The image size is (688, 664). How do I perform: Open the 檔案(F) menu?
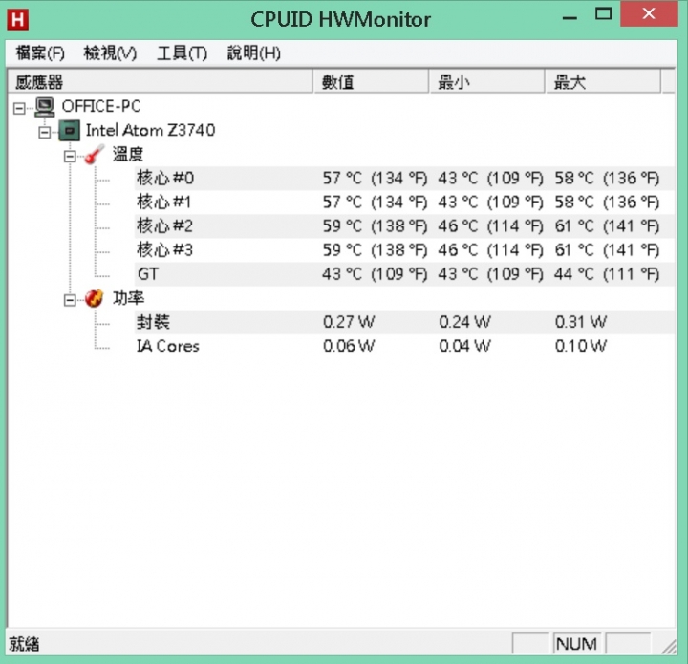click(x=40, y=54)
